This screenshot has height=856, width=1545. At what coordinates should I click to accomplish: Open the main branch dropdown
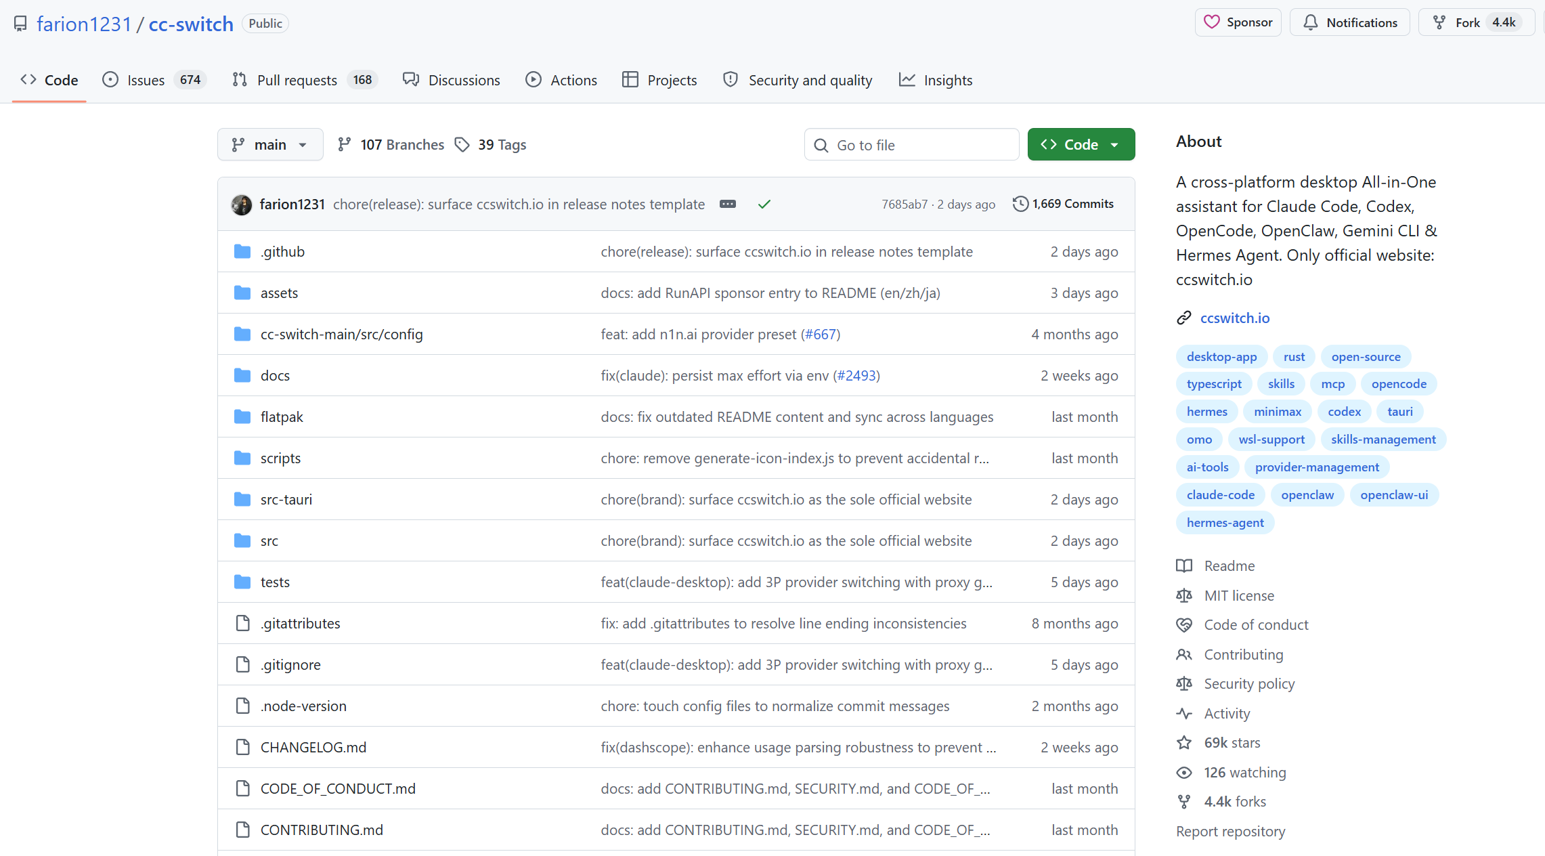(x=270, y=144)
